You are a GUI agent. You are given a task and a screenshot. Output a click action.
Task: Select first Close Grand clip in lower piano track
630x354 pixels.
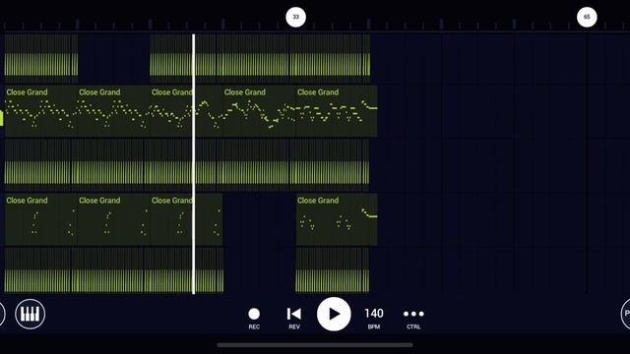(40, 219)
